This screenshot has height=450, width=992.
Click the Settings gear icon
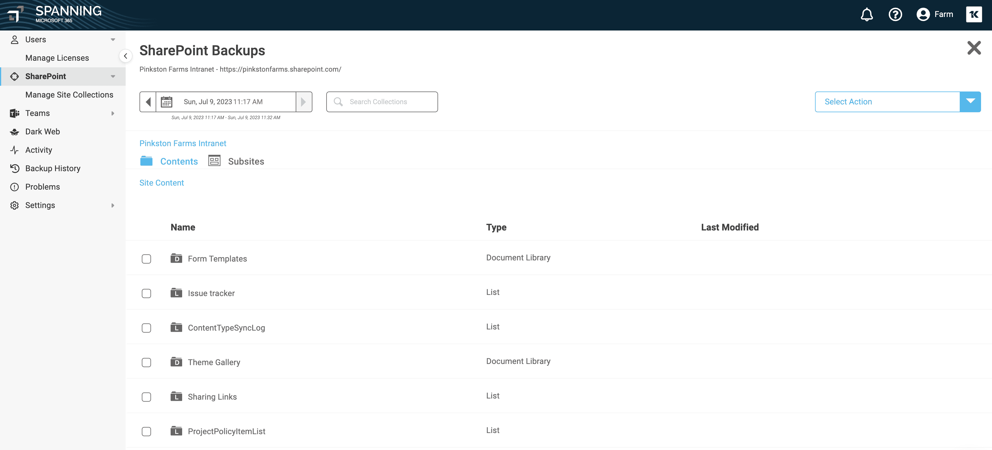(x=15, y=205)
